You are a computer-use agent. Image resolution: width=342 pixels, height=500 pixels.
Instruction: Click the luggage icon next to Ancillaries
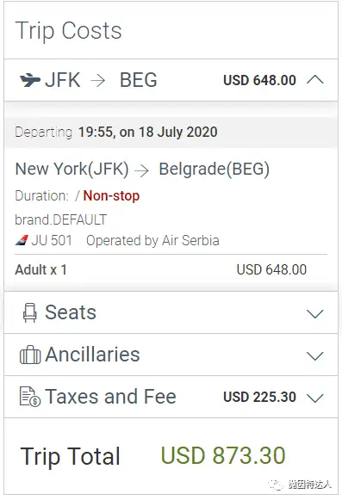[30, 355]
